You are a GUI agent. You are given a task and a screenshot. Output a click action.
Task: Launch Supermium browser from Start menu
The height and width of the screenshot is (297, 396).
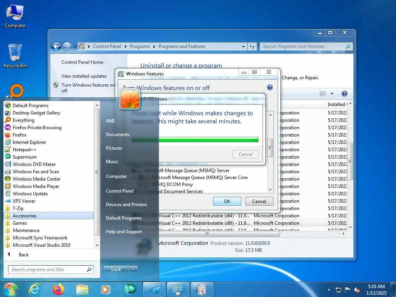[x=24, y=157]
